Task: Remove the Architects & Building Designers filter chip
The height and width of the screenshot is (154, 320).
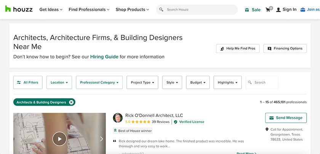Action: (x=71, y=102)
